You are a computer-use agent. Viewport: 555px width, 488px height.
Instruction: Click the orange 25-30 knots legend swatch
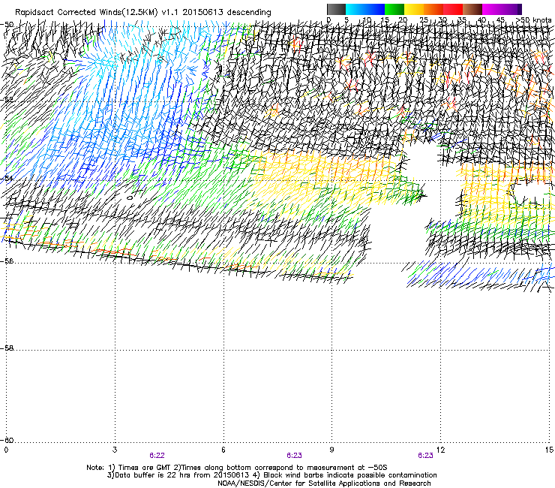(433, 9)
